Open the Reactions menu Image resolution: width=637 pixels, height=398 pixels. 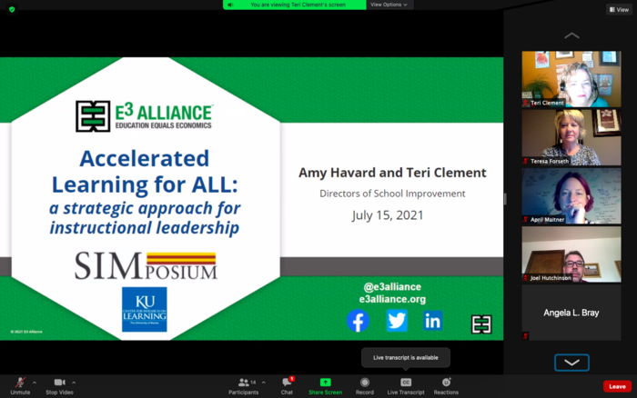[446, 384]
